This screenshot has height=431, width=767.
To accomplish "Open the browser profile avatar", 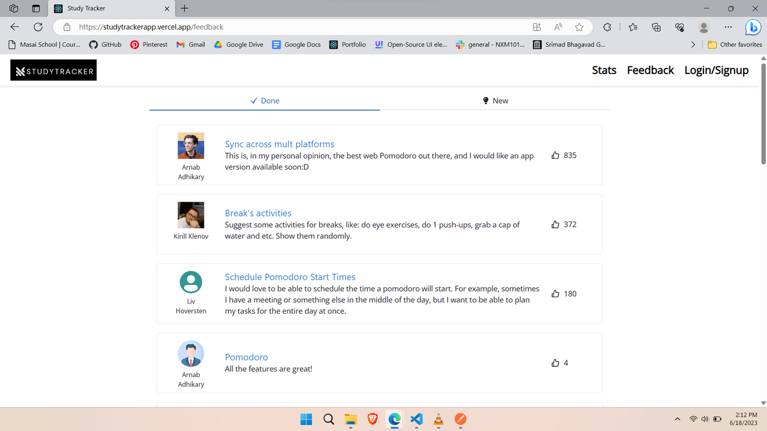I will tap(704, 27).
